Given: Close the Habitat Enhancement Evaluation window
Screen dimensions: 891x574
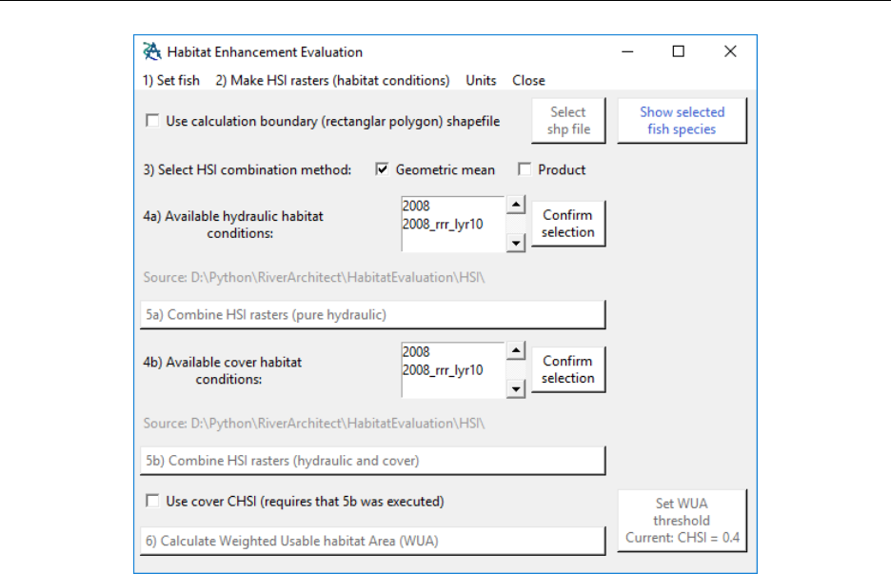Looking at the screenshot, I should (x=730, y=51).
